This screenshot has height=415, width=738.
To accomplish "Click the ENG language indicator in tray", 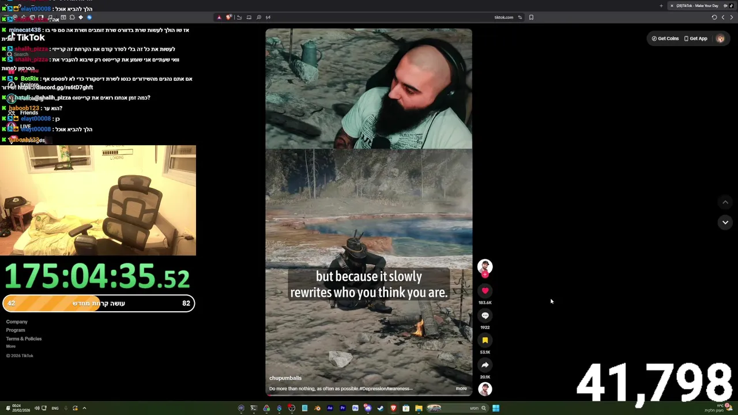I will (x=55, y=408).
